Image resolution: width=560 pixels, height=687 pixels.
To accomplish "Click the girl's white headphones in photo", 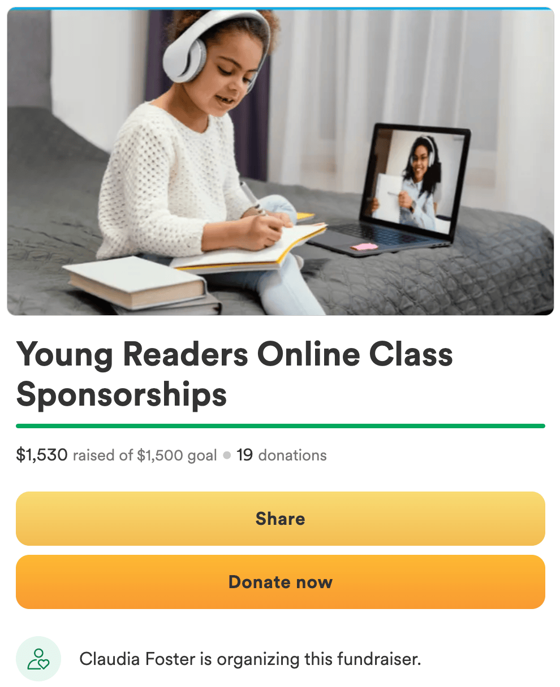I will (x=216, y=45).
